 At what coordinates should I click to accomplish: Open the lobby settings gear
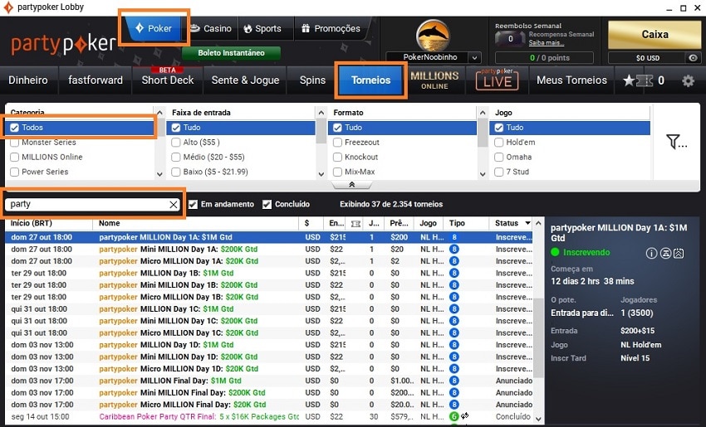point(688,81)
